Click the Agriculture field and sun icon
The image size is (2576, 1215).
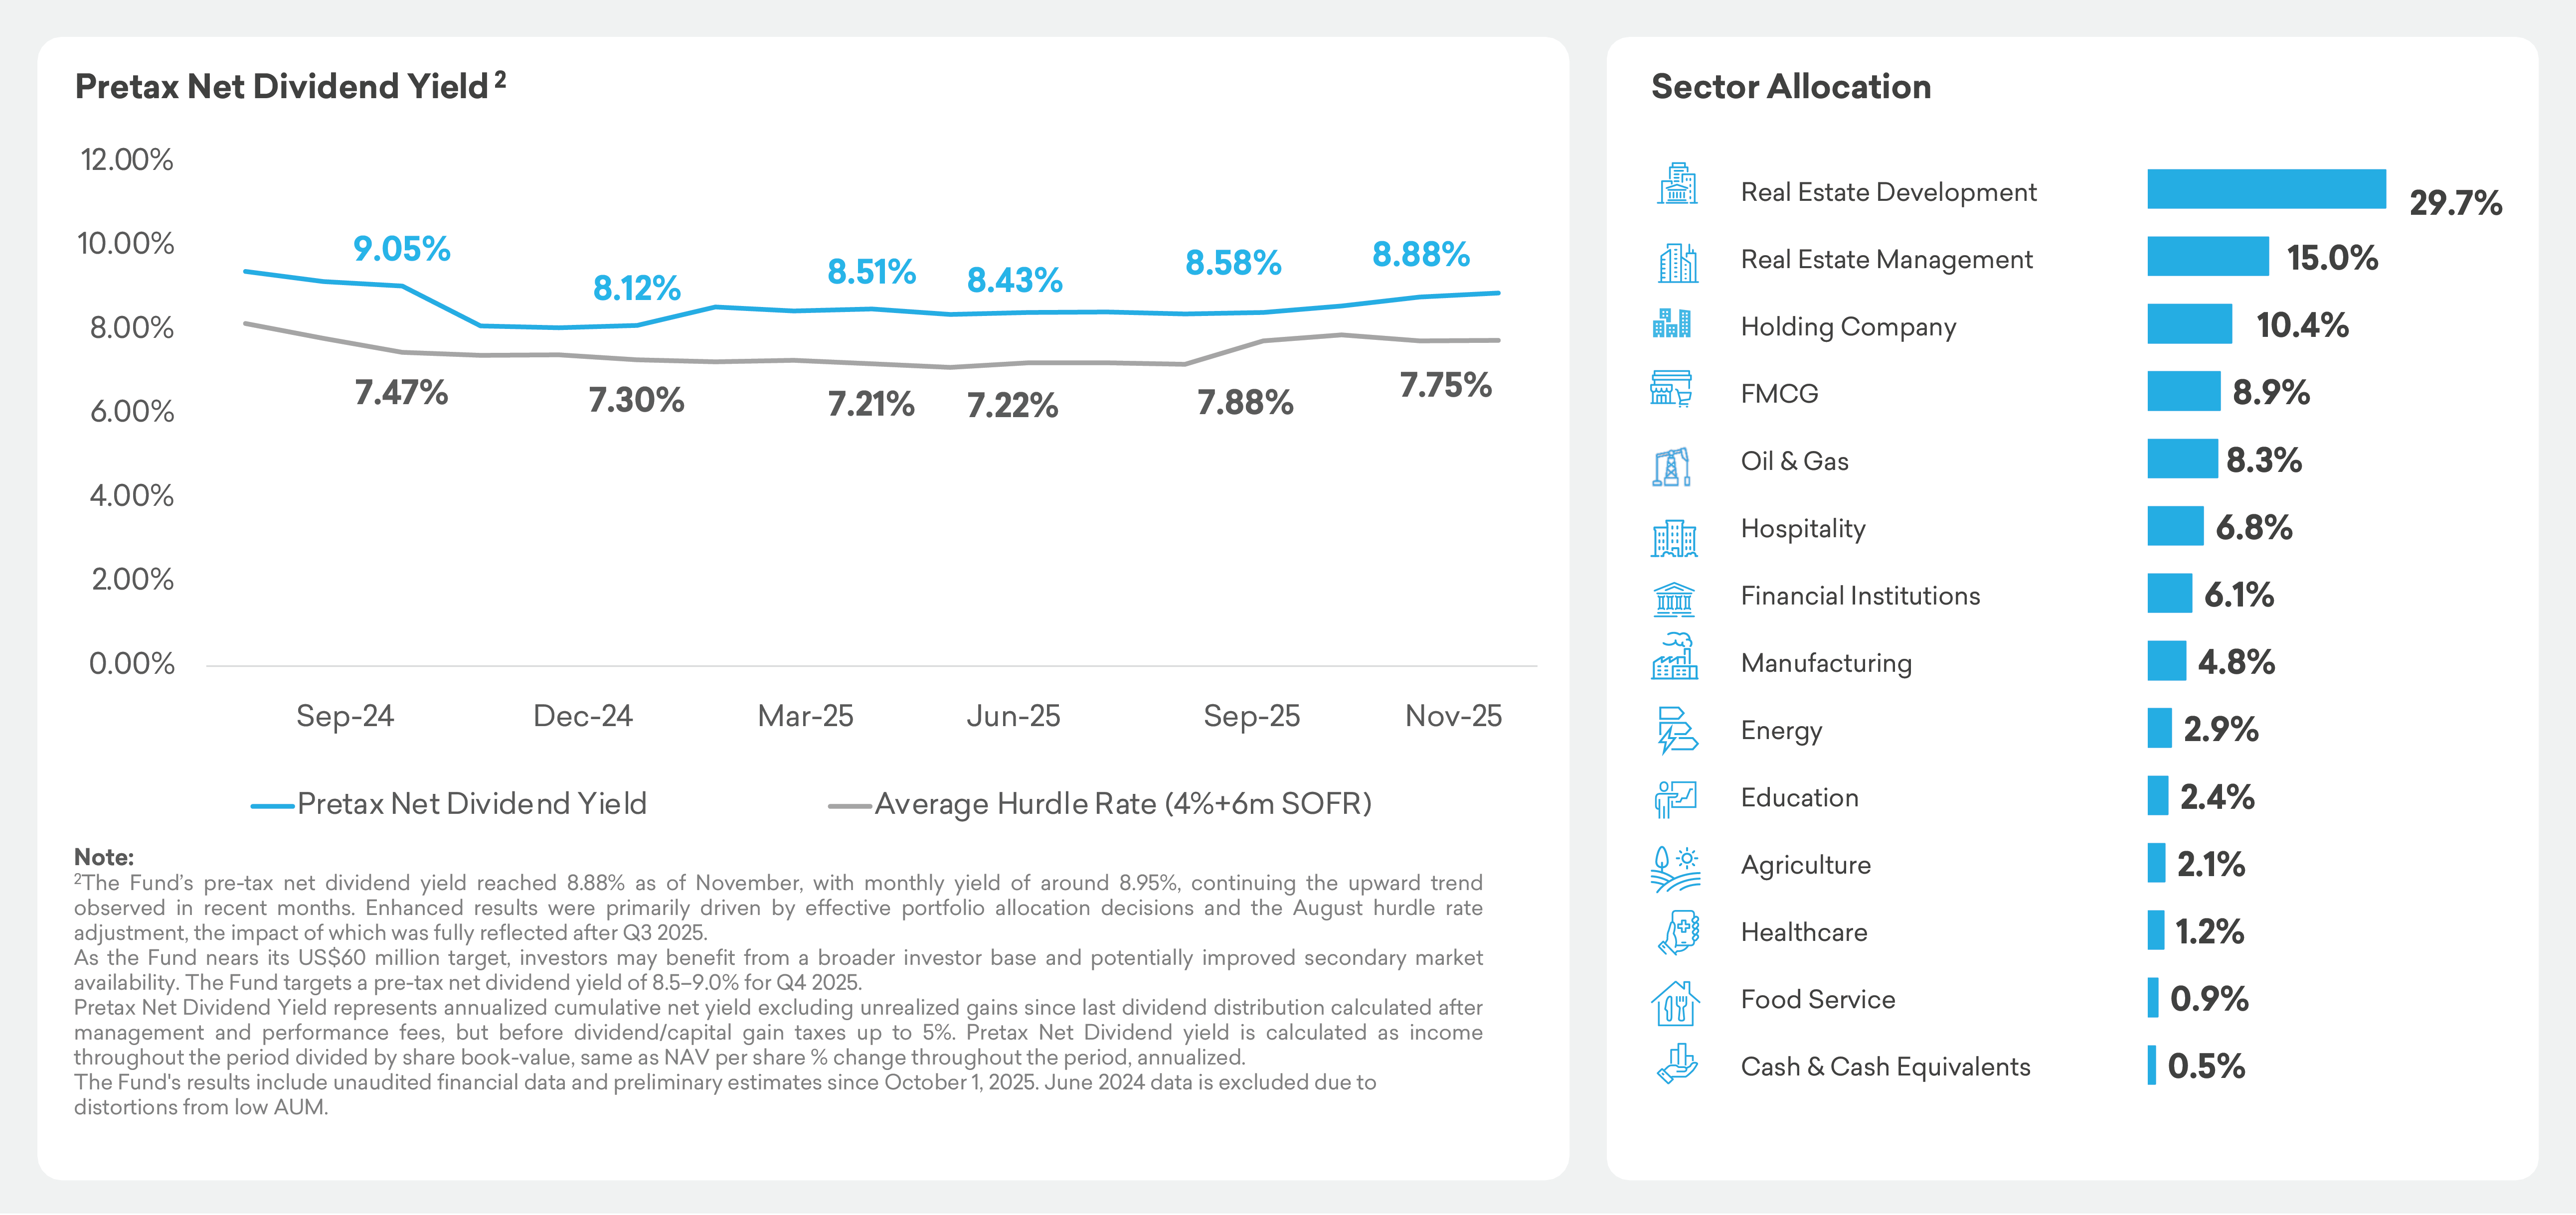point(1675,867)
